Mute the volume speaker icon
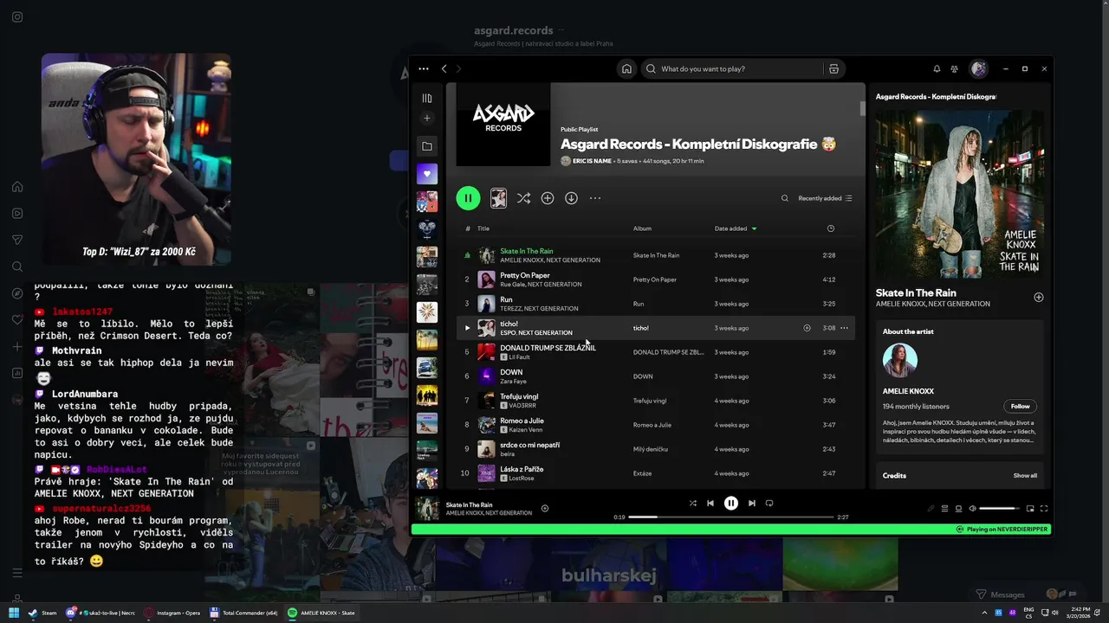The width and height of the screenshot is (1109, 623). pyautogui.click(x=972, y=509)
